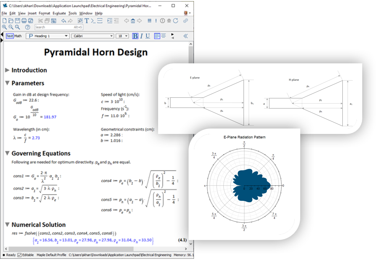384x261 pixels.
Task: Click the Print icon in toolbar
Action: click(24, 21)
